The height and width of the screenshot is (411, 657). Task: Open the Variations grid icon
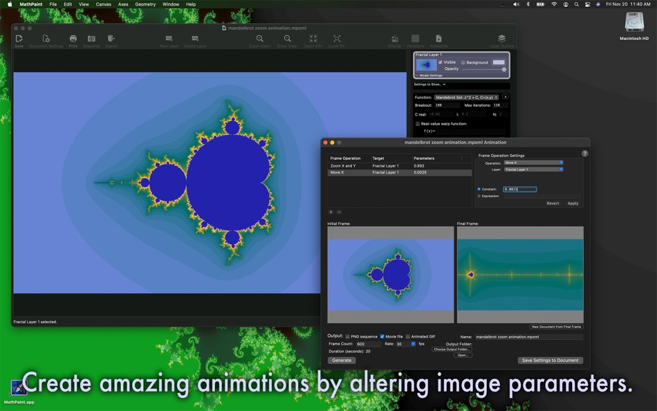tap(415, 39)
